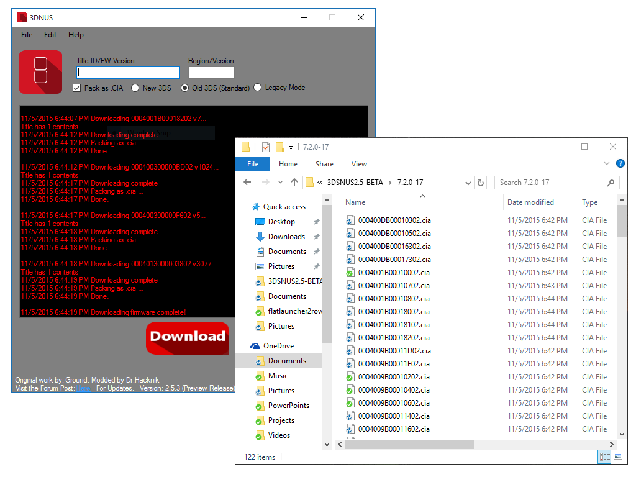Click the Videos folder icon
Image resolution: width=636 pixels, height=477 pixels.
[x=260, y=435]
